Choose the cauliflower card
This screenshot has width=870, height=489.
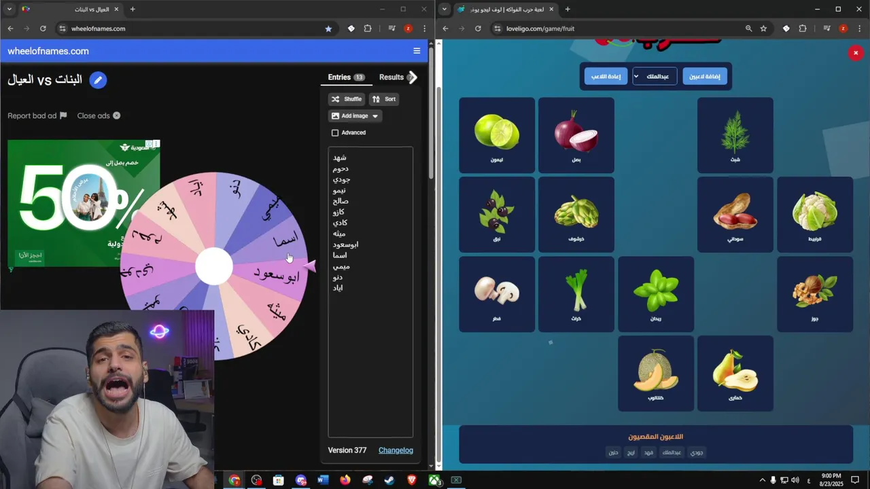click(815, 215)
